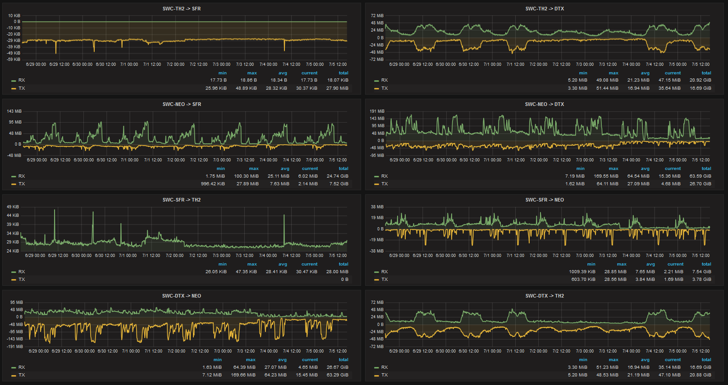728x385 pixels.
Task: Sort SWC-NEO -> DTX legend by min
Action: pyautogui.click(x=581, y=169)
